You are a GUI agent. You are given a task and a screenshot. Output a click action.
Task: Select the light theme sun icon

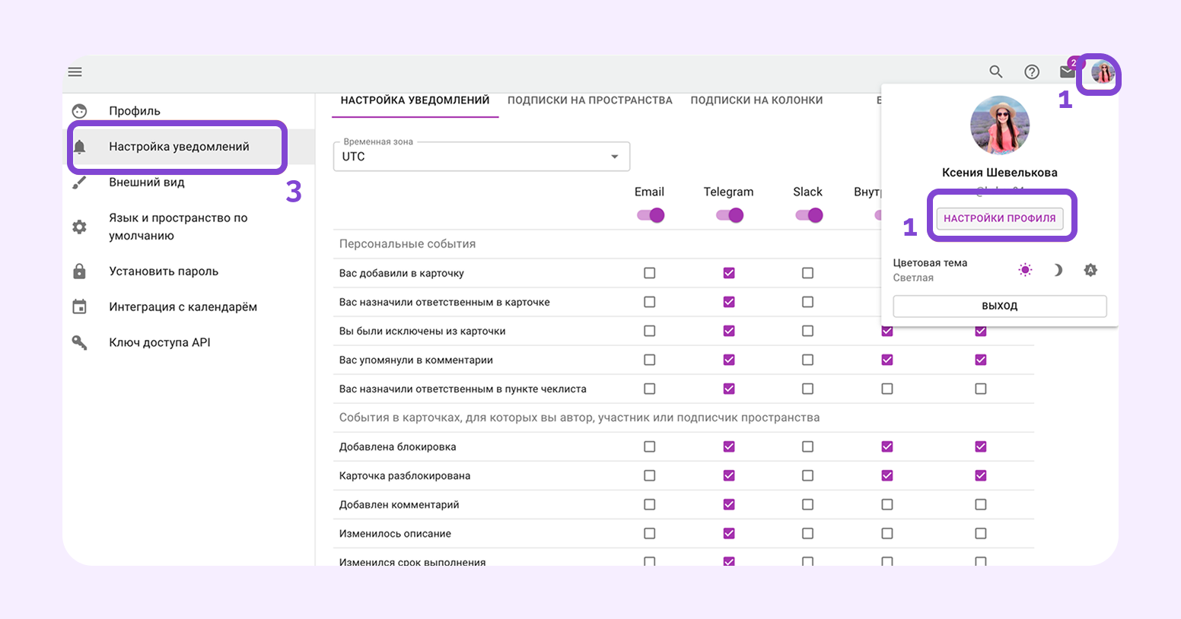pyautogui.click(x=1025, y=270)
